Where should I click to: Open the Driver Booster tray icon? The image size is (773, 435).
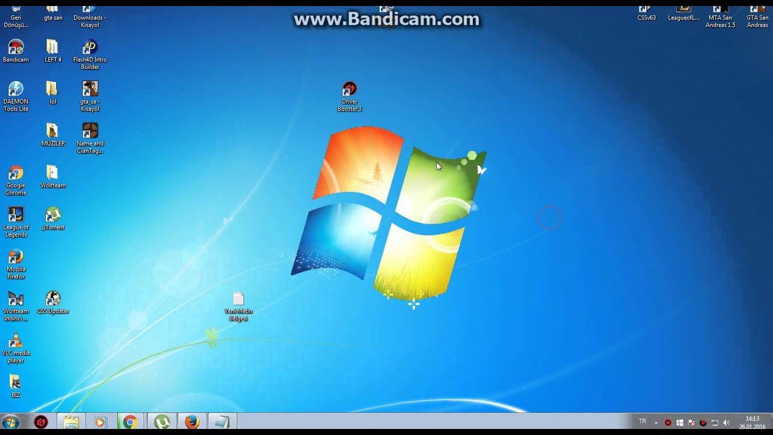coord(668,422)
